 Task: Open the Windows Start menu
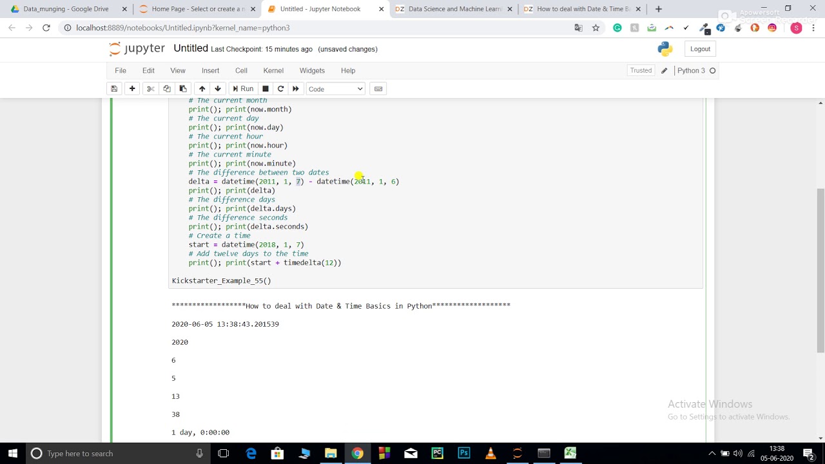(x=12, y=453)
